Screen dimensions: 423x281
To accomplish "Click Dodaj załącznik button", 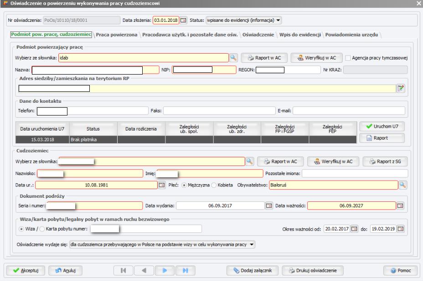I will pos(253,271).
